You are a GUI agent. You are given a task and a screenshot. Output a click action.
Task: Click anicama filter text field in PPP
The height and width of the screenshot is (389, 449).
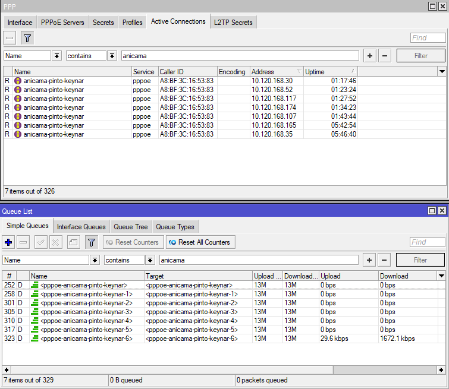click(x=240, y=55)
